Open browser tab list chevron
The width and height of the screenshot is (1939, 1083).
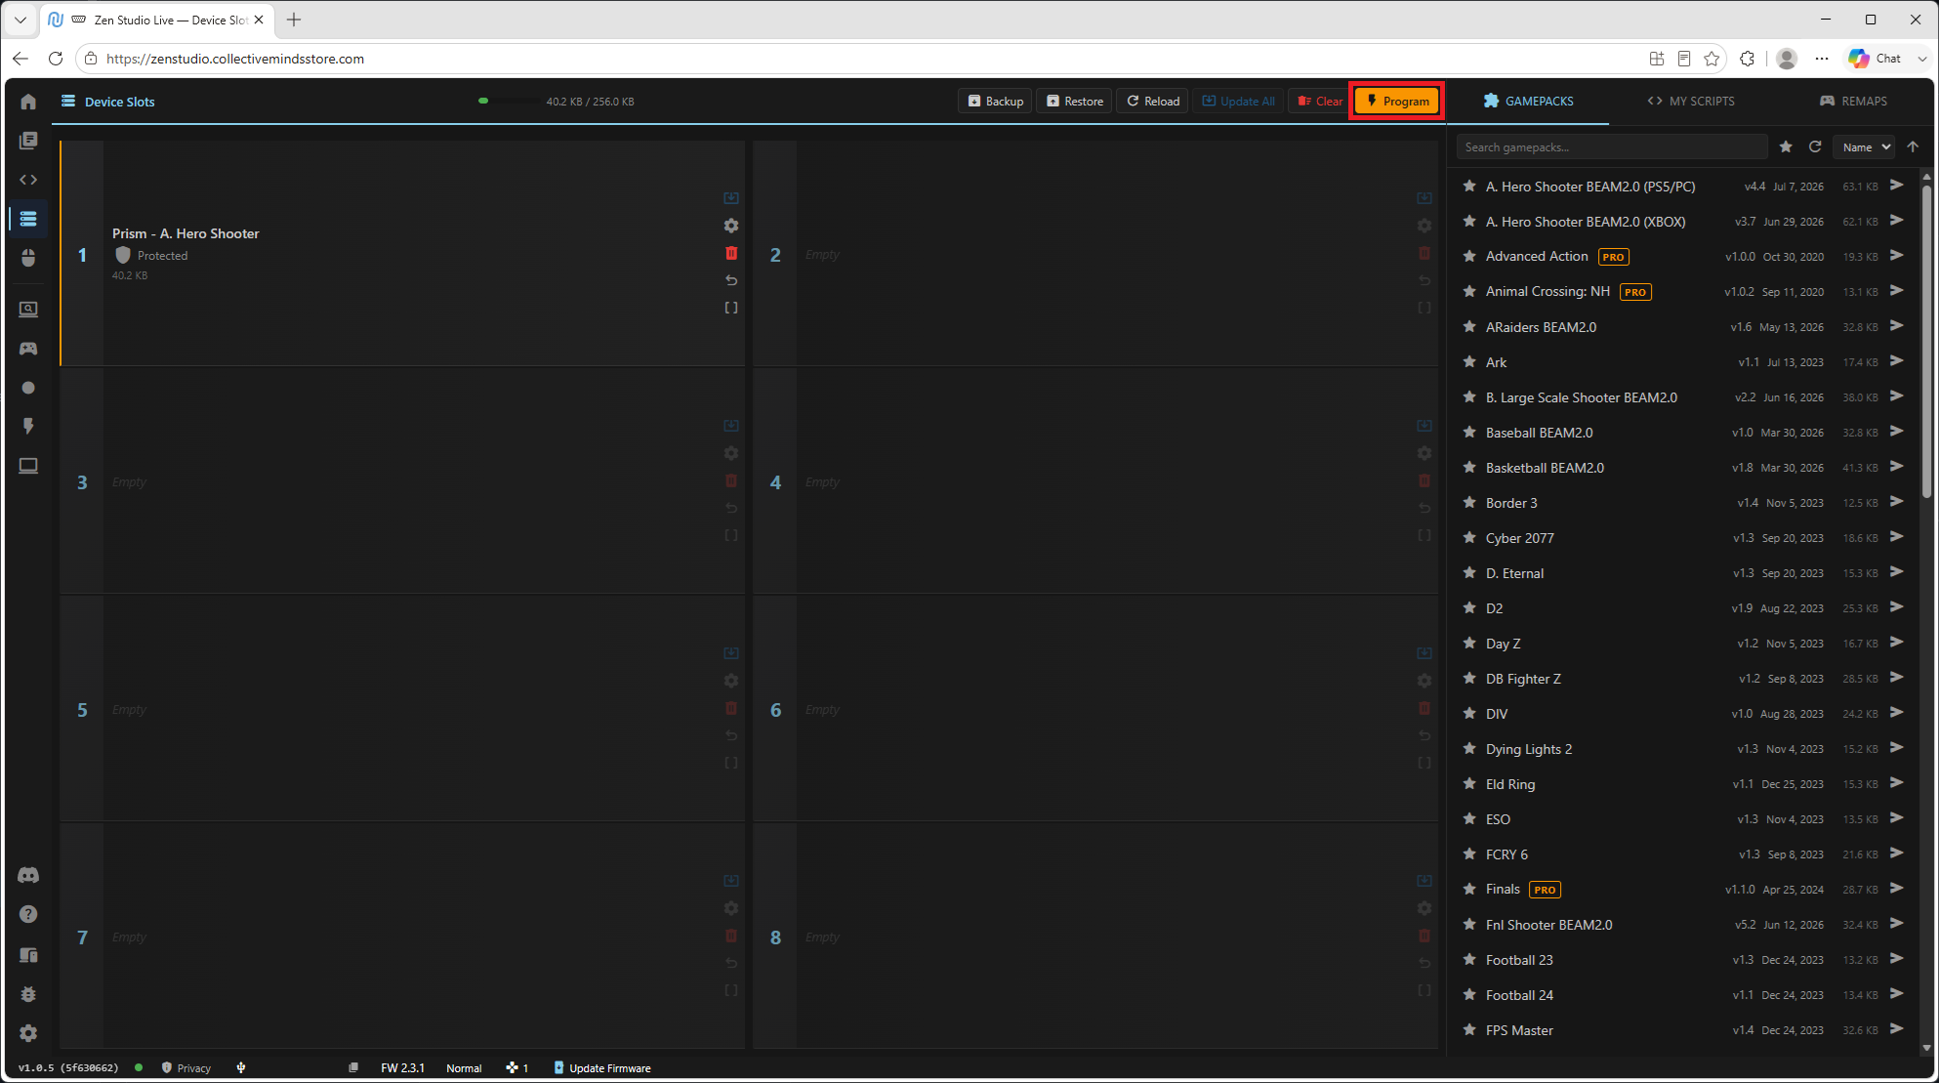pos(21,20)
